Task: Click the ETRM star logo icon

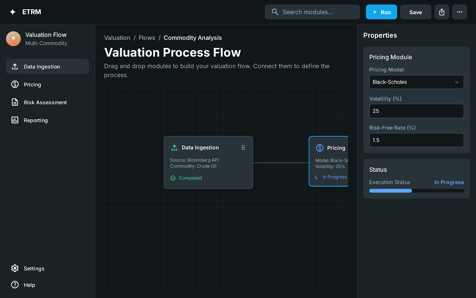Action: tap(12, 12)
